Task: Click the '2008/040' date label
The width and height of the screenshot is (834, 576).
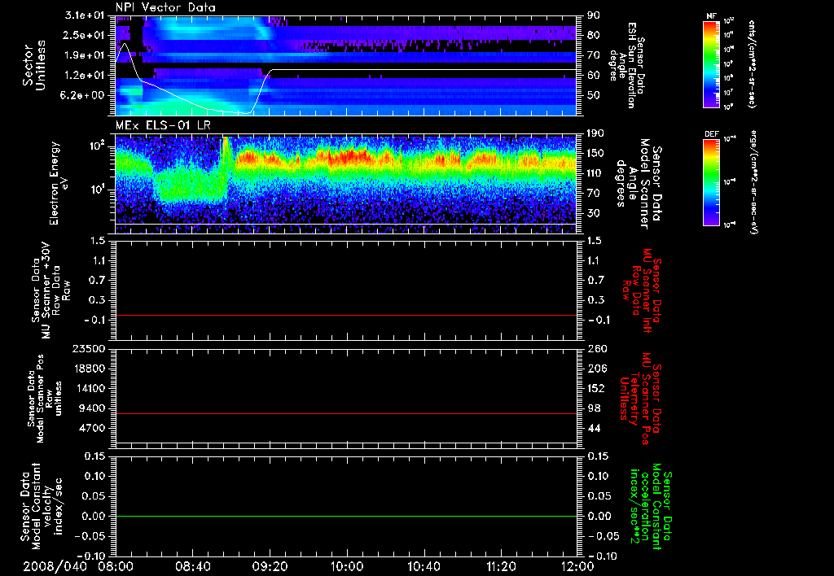Action: (x=55, y=566)
